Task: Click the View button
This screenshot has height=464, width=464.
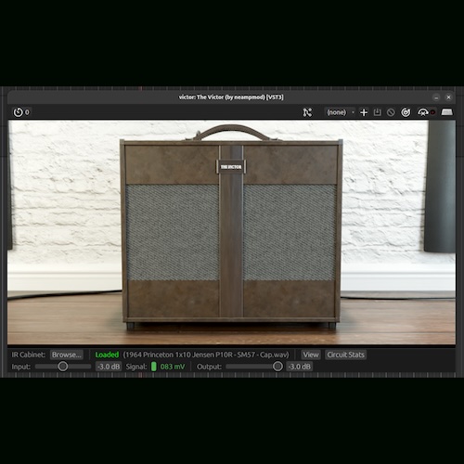Action: click(311, 354)
